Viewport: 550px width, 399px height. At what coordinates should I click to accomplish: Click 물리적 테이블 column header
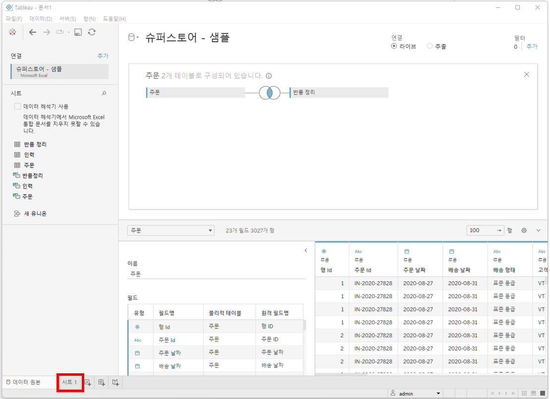click(x=225, y=313)
